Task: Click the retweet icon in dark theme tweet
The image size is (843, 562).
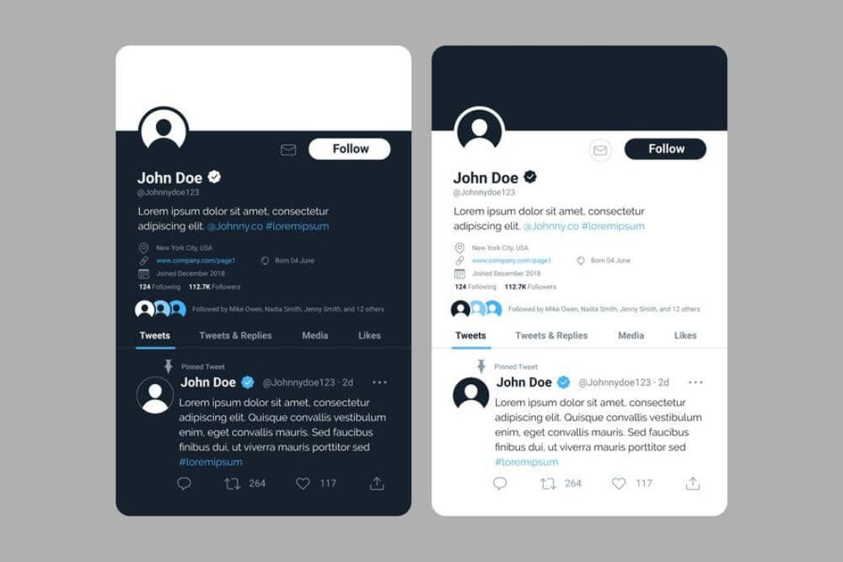Action: click(x=233, y=484)
